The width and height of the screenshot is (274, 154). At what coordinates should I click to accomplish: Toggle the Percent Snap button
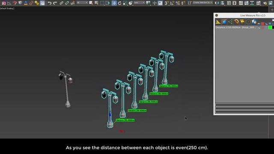coord(178,3)
